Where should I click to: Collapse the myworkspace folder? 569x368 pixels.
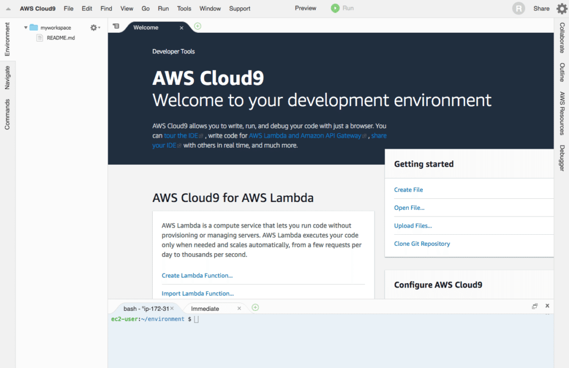click(x=26, y=28)
